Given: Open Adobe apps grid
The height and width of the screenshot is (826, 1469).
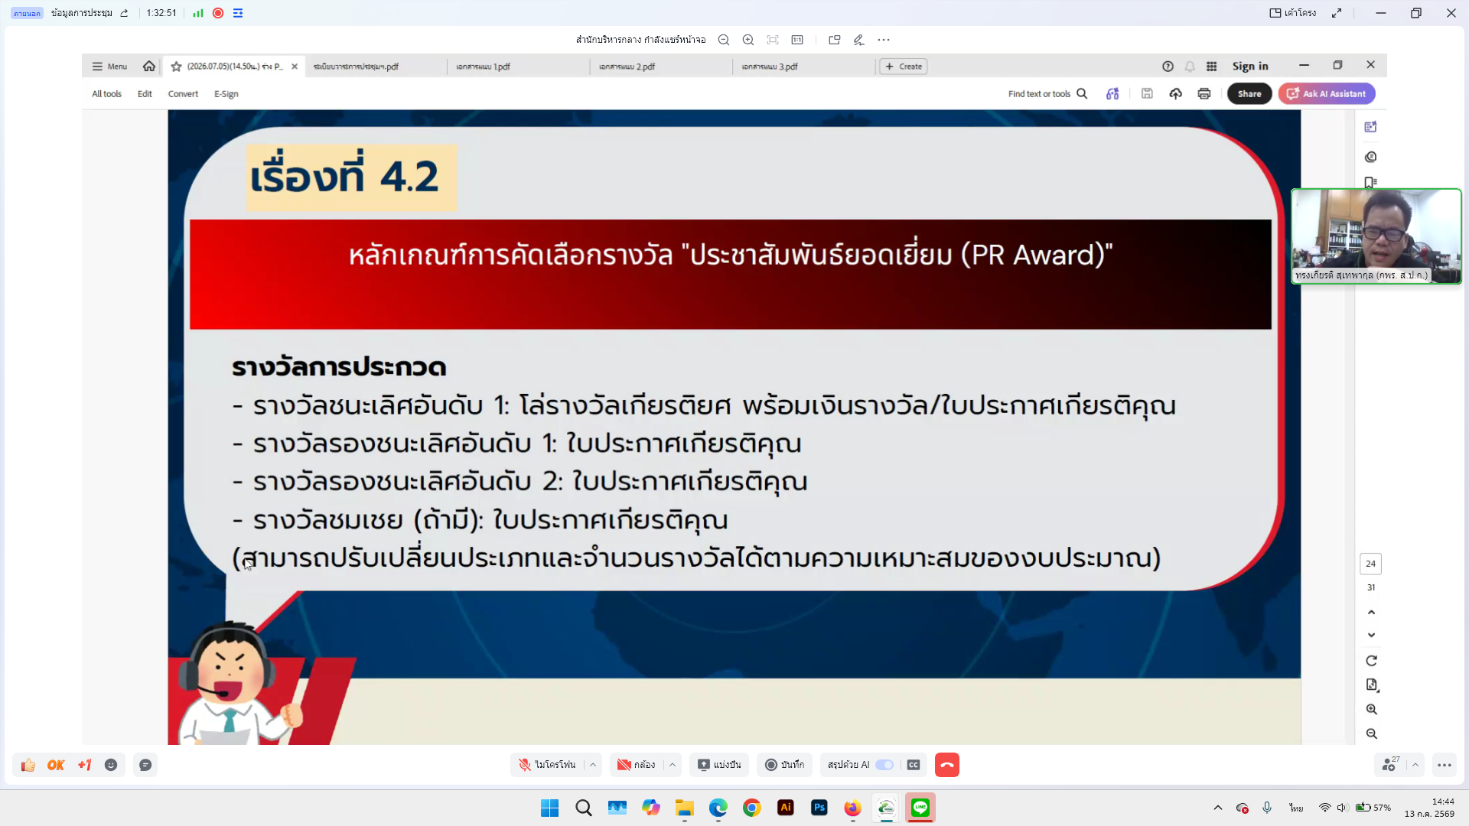Looking at the screenshot, I should tap(1212, 67).
